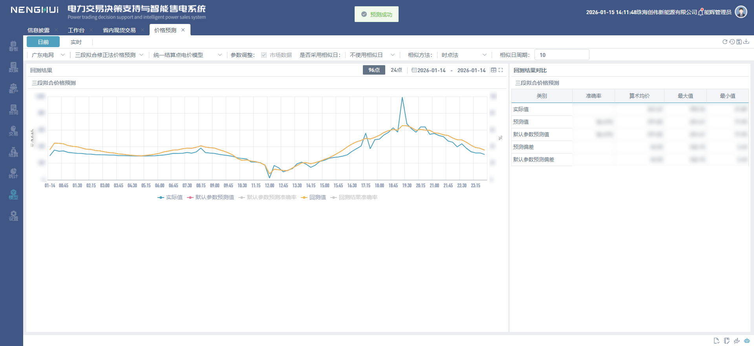This screenshot has height=346, width=754.
Task: Switch chart to table view icon
Action: click(493, 70)
